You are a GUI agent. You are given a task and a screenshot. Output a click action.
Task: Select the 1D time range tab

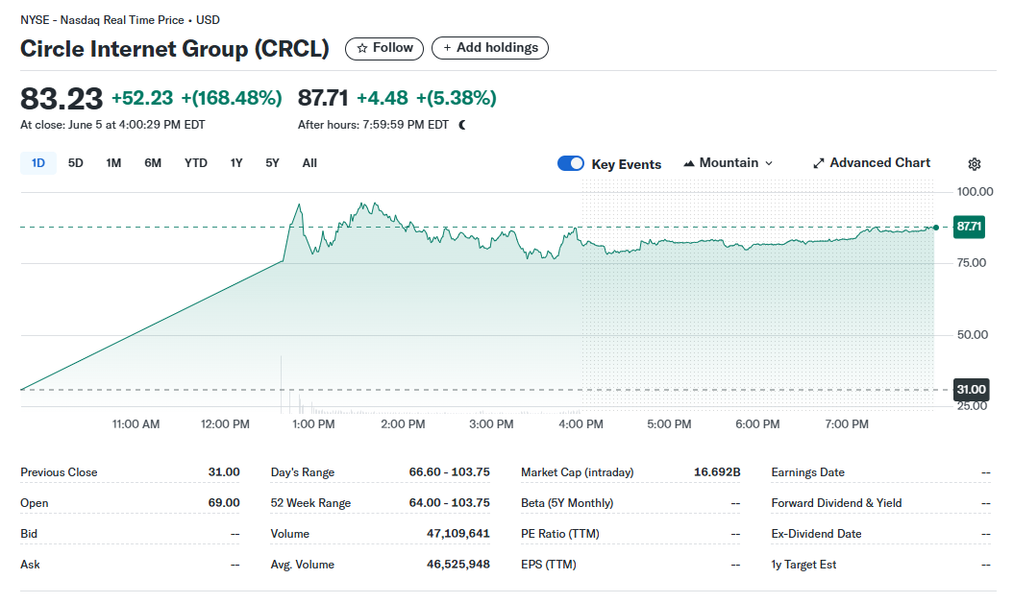click(x=38, y=163)
